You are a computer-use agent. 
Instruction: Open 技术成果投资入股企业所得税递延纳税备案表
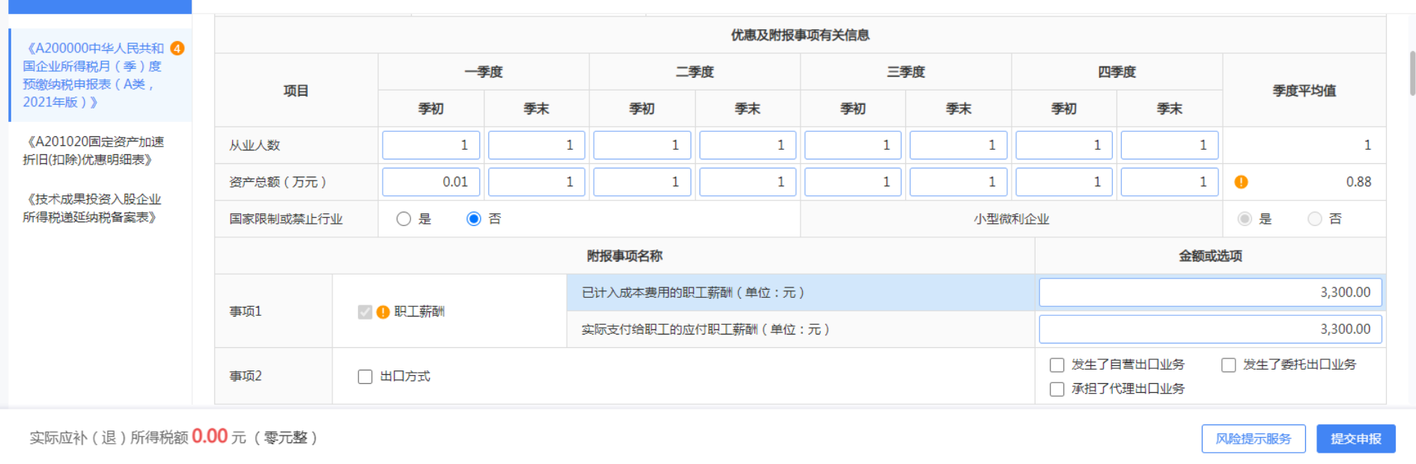click(x=93, y=208)
